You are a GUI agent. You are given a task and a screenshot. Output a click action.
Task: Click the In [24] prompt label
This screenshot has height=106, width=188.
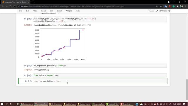[28, 75]
